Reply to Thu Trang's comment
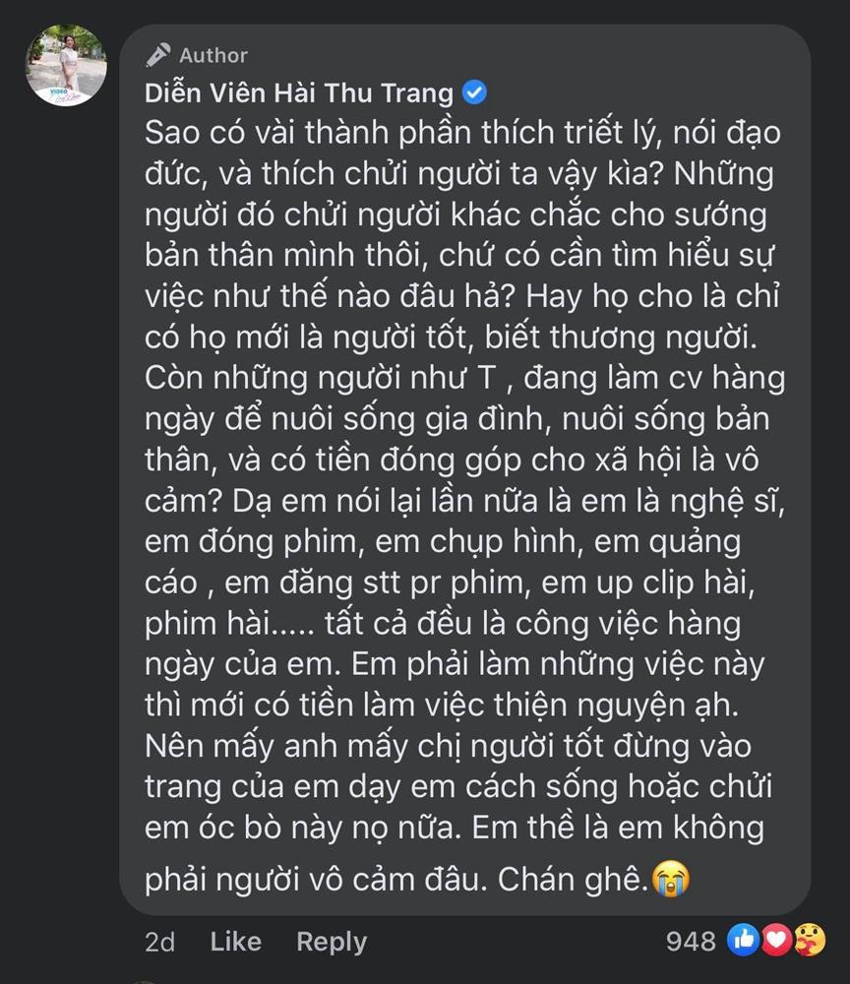This screenshot has width=850, height=984. point(332,942)
